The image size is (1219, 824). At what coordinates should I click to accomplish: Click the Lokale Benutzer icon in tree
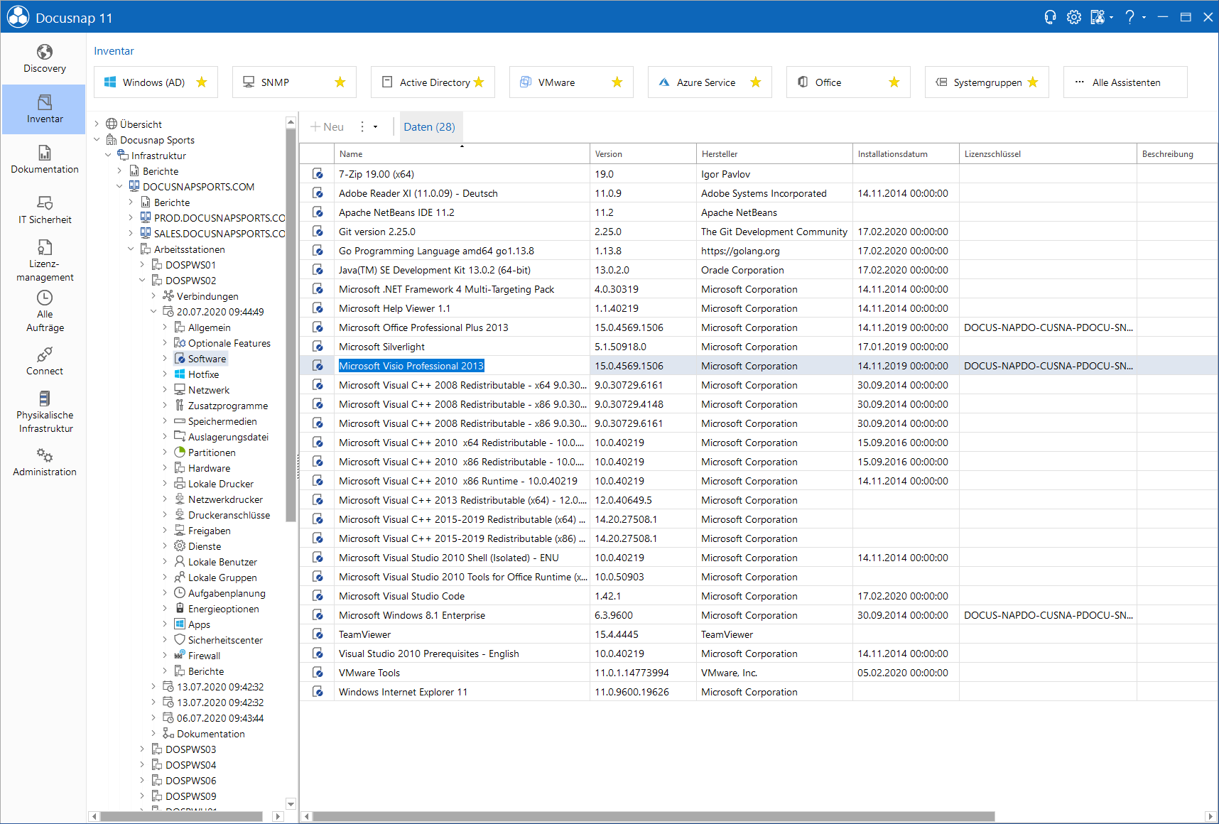(x=180, y=562)
